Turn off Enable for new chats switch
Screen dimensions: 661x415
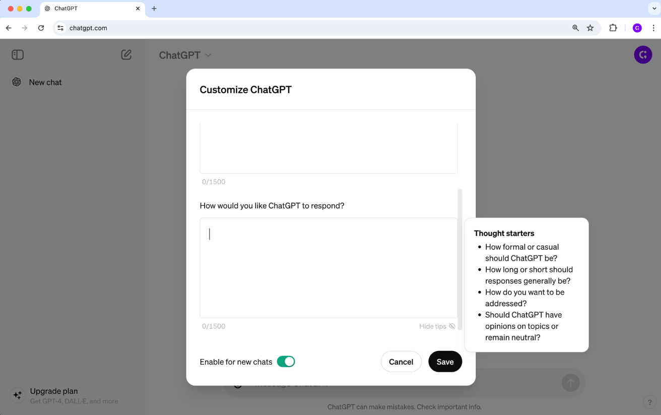pos(286,362)
